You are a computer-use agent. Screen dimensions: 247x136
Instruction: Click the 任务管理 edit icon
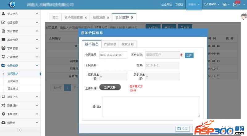(3, 22)
